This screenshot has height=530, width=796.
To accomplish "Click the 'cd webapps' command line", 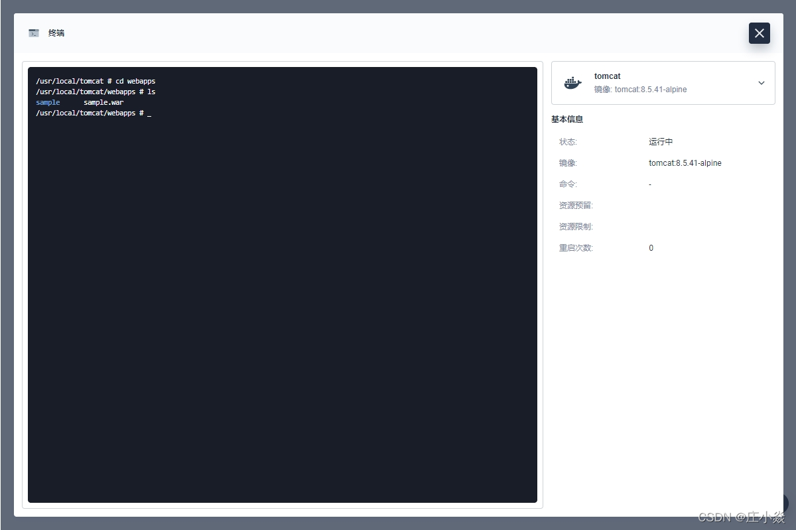I will coord(96,82).
